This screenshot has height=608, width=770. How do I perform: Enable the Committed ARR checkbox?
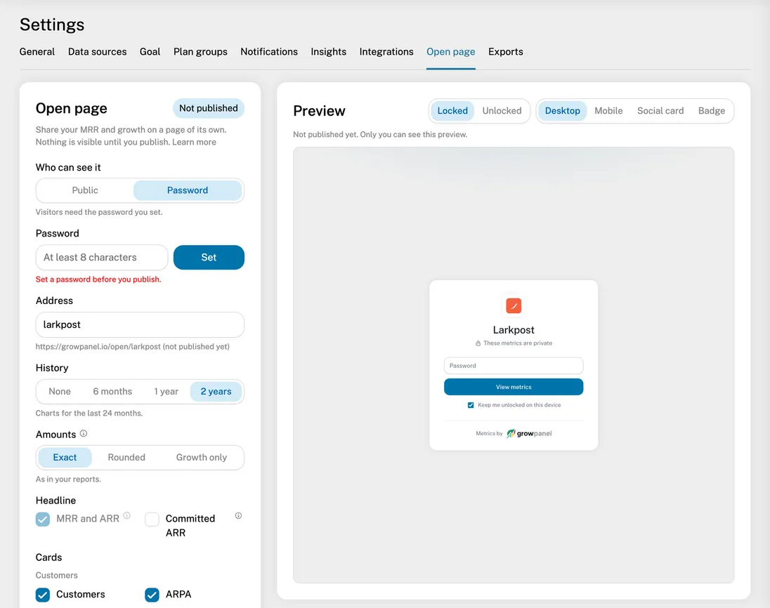(152, 519)
